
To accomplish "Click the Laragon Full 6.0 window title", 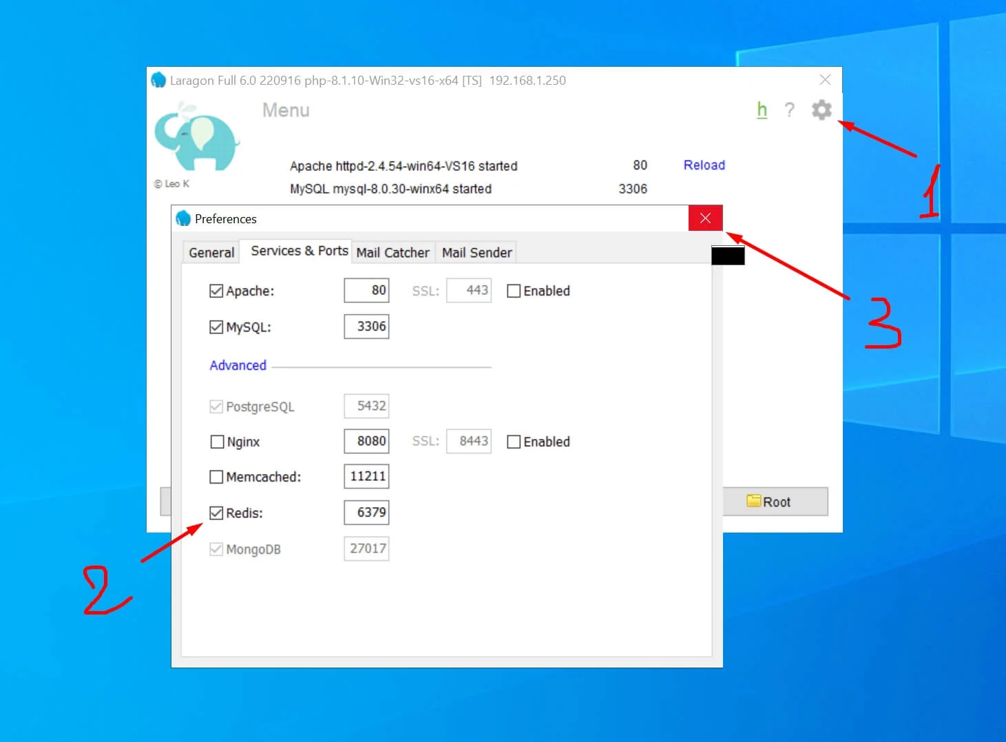I will (x=368, y=81).
